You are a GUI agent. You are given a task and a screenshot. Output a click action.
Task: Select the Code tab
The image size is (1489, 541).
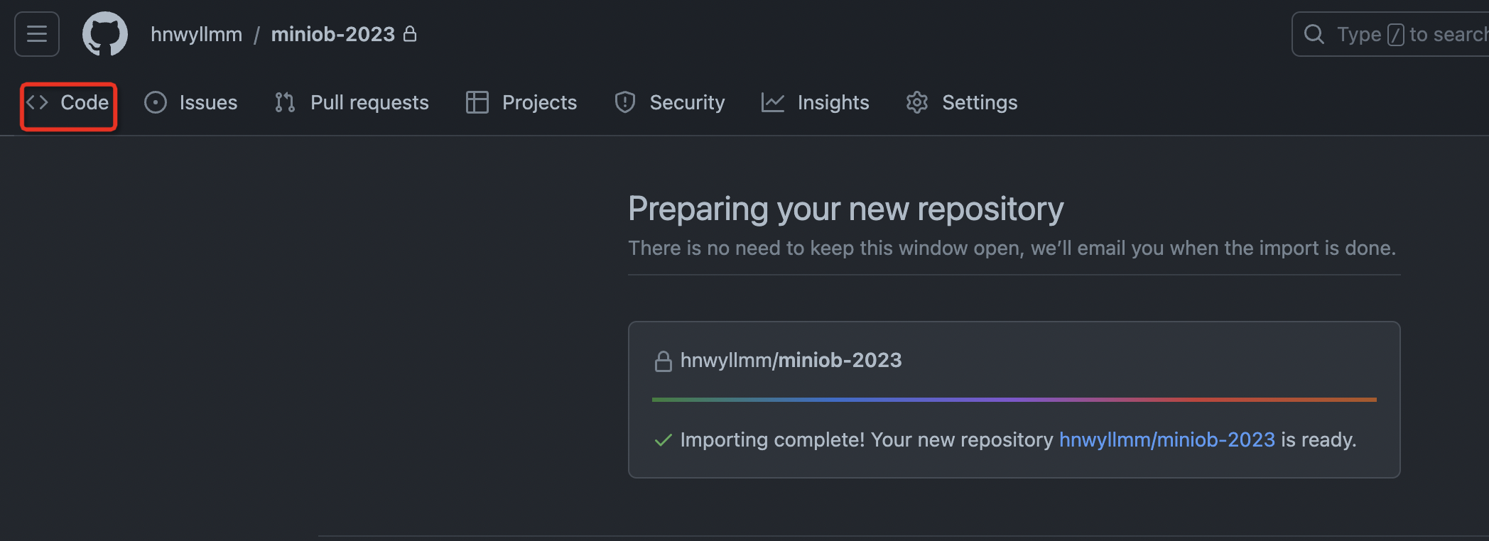pyautogui.click(x=68, y=103)
